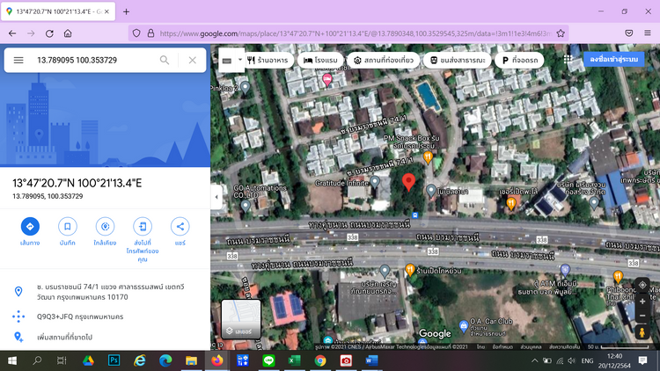Click the Street View pegman icon
The width and height of the screenshot is (660, 371).
click(642, 332)
